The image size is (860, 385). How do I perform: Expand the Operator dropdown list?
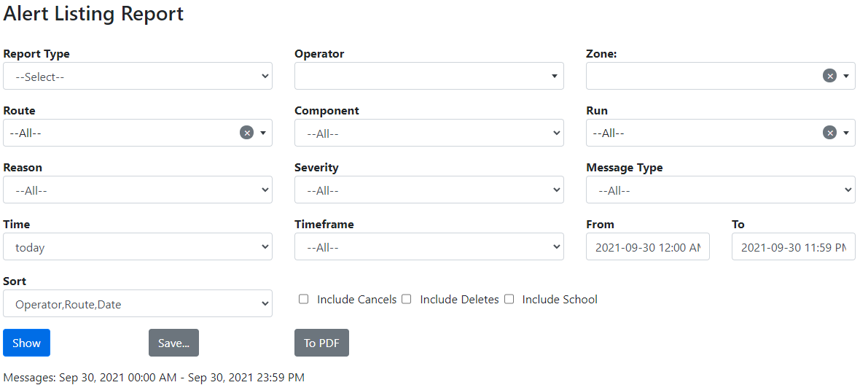pos(429,76)
